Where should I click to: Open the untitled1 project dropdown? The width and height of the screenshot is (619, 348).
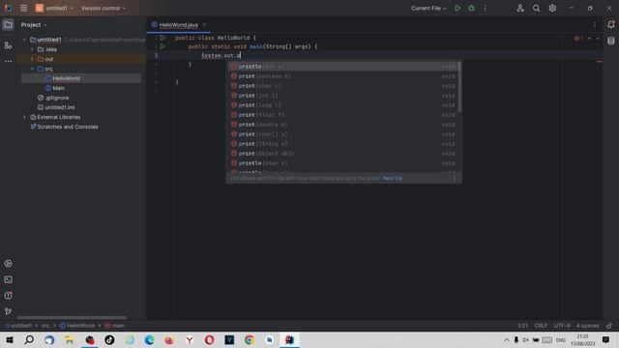click(54, 8)
